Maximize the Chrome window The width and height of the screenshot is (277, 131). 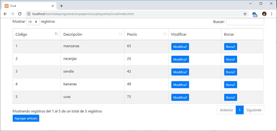[261, 3]
